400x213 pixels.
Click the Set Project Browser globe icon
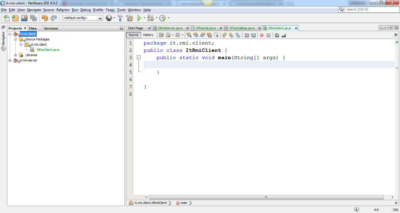[x=109, y=18]
